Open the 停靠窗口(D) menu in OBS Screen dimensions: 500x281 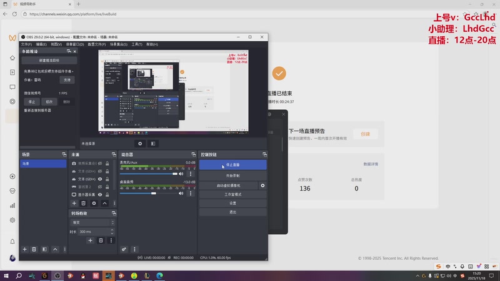[74, 44]
